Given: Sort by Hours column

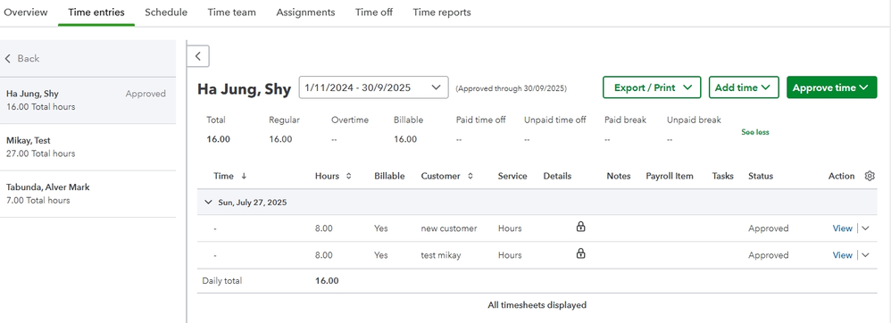Looking at the screenshot, I should tap(348, 176).
